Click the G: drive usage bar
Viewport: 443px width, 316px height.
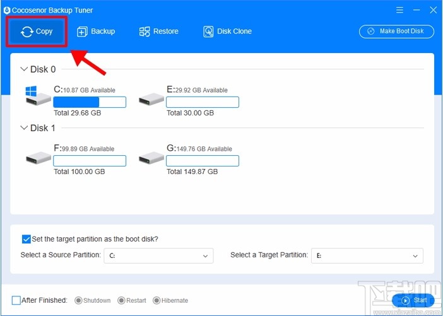click(203, 161)
